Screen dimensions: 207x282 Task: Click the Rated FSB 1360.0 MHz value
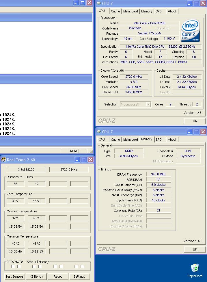tap(134, 92)
